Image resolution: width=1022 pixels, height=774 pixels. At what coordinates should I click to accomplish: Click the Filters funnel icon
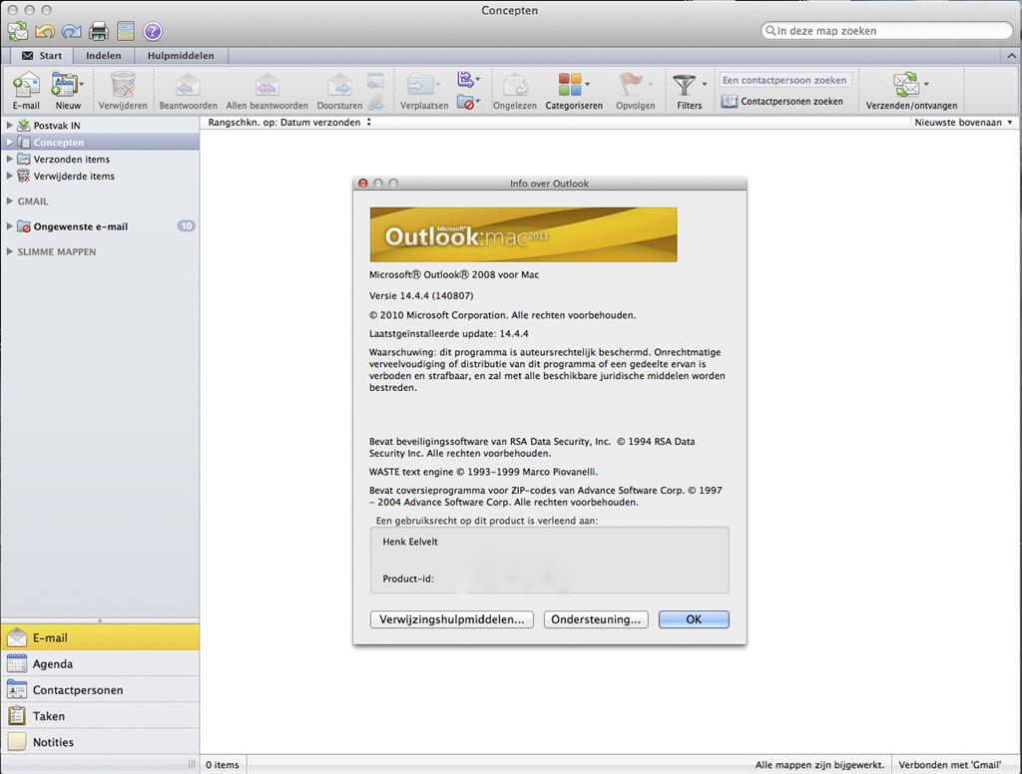click(x=685, y=85)
